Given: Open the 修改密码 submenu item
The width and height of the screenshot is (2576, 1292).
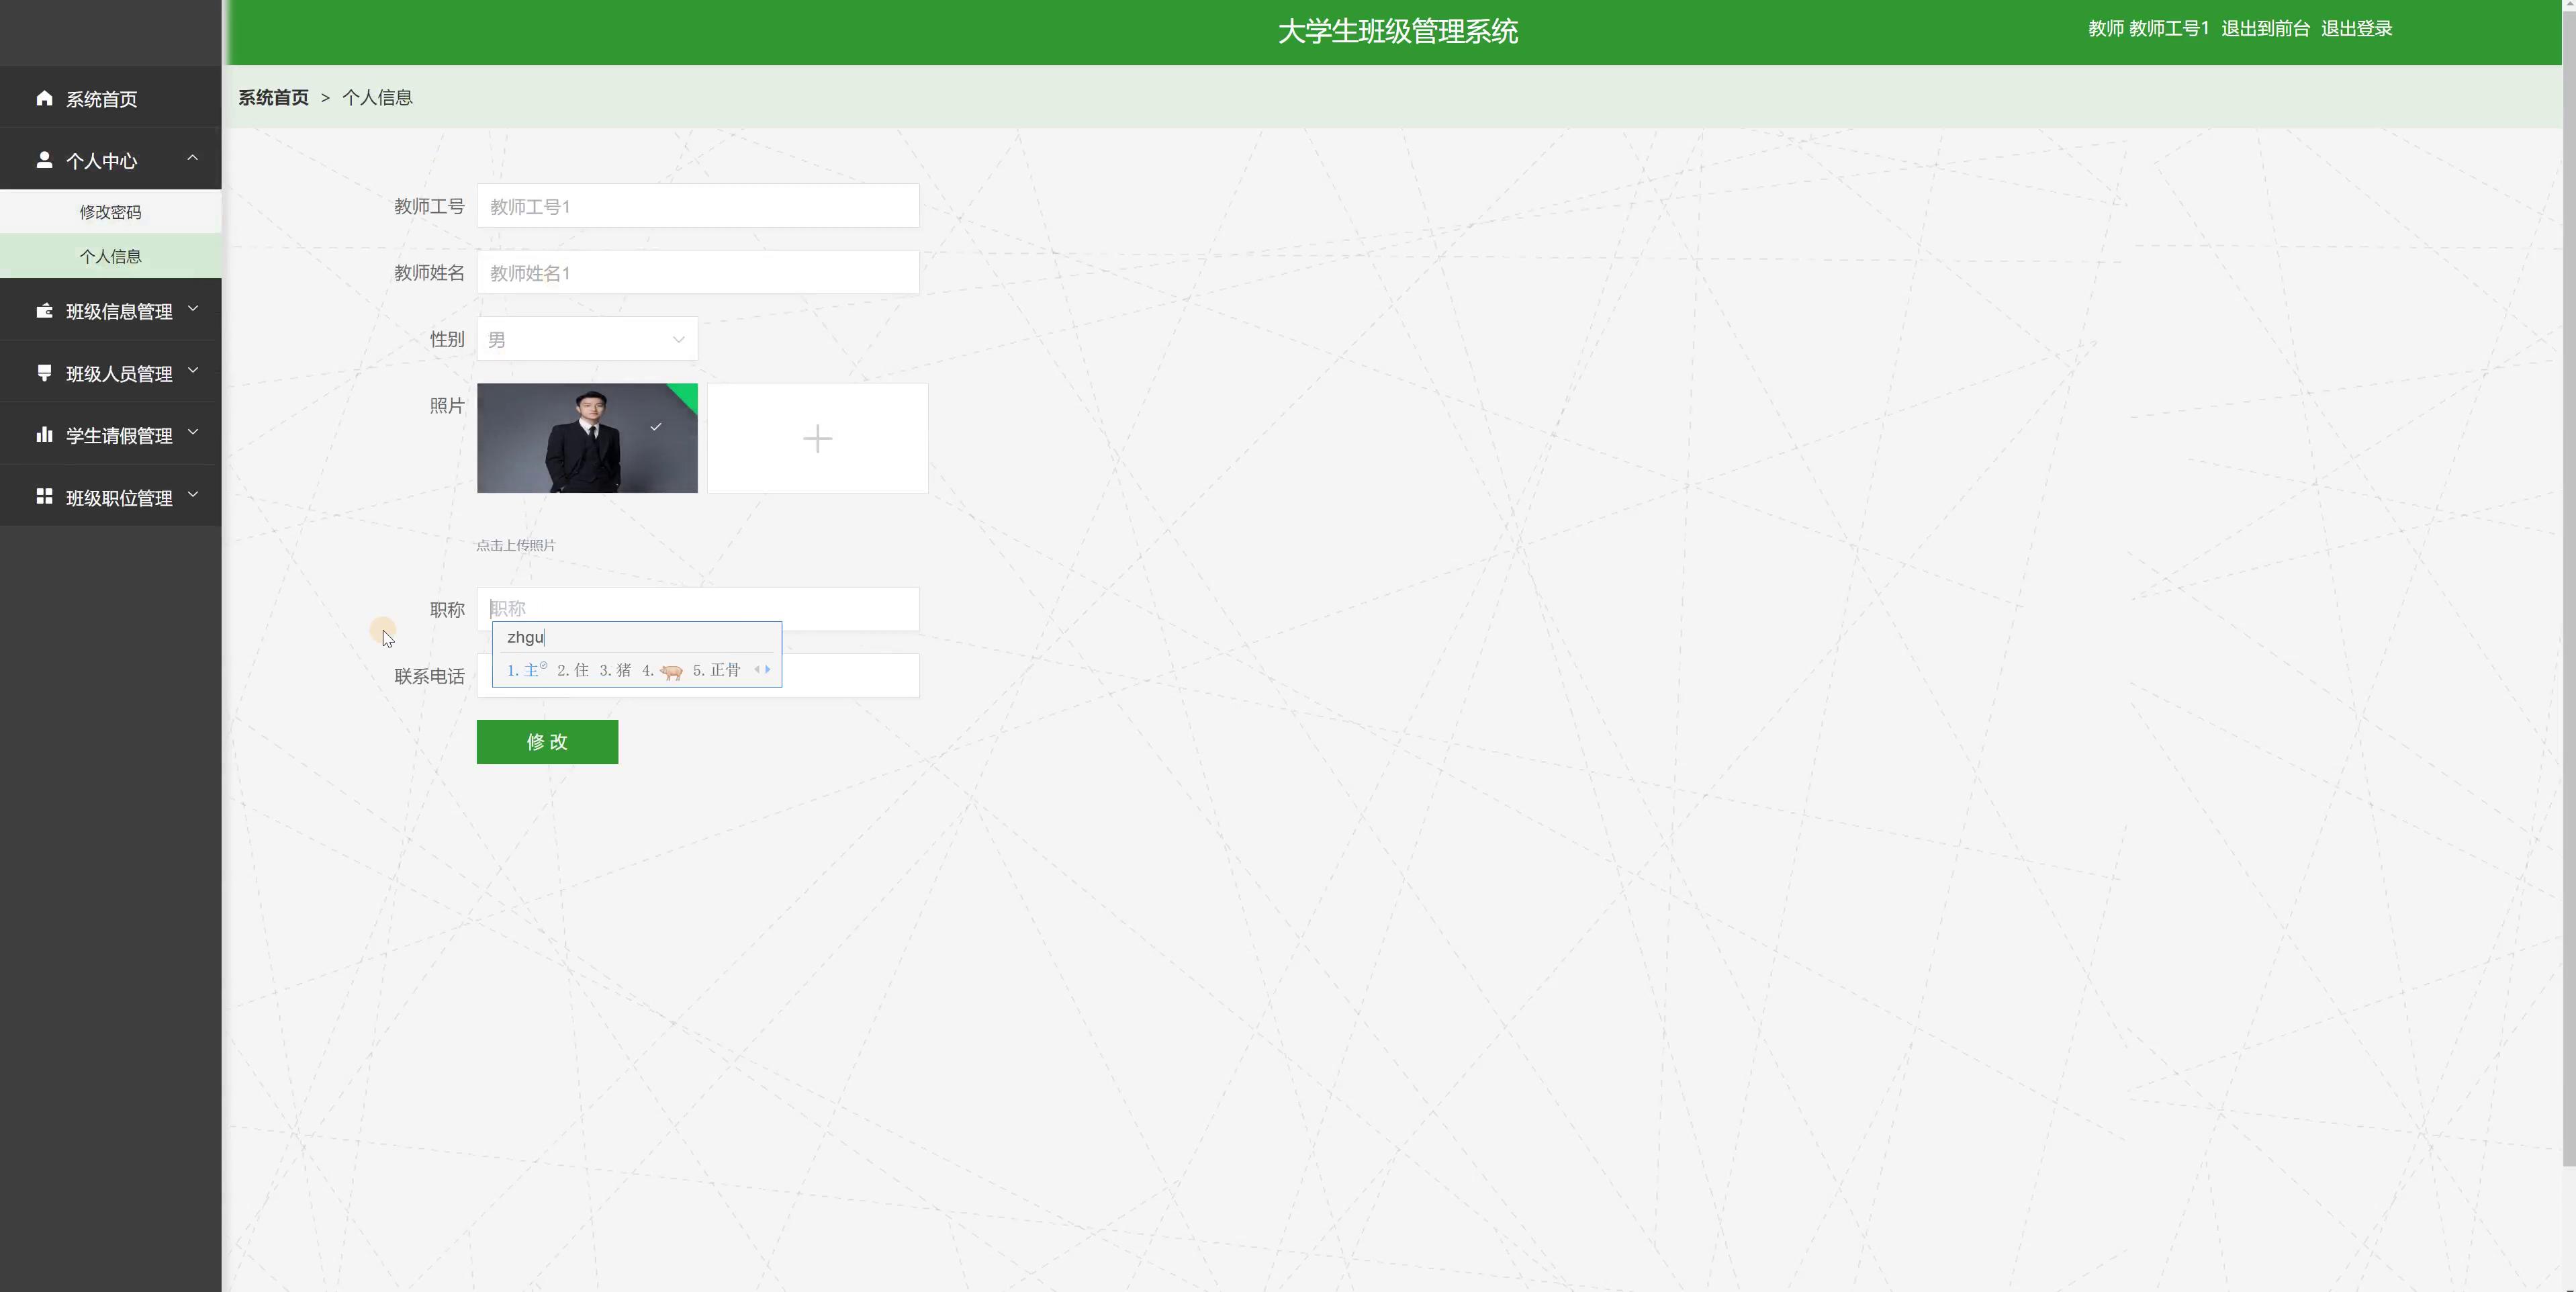Looking at the screenshot, I should [x=110, y=212].
